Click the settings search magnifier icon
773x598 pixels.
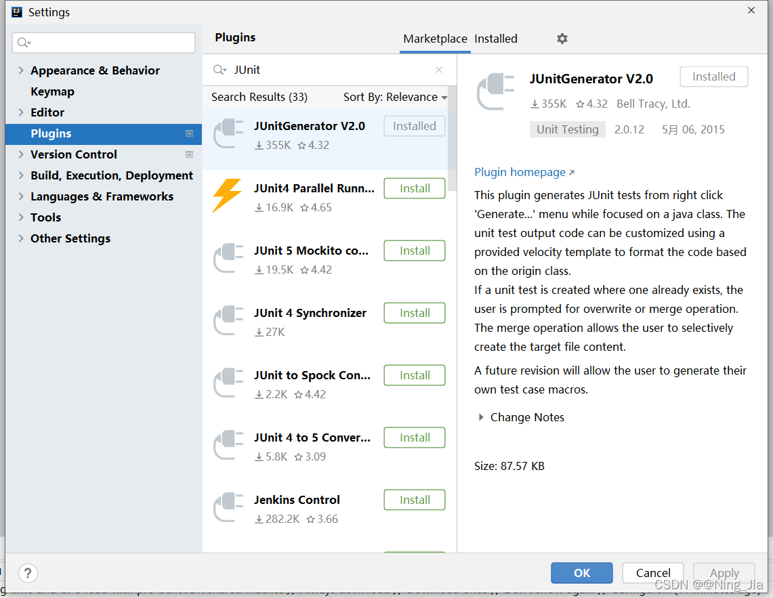click(24, 43)
